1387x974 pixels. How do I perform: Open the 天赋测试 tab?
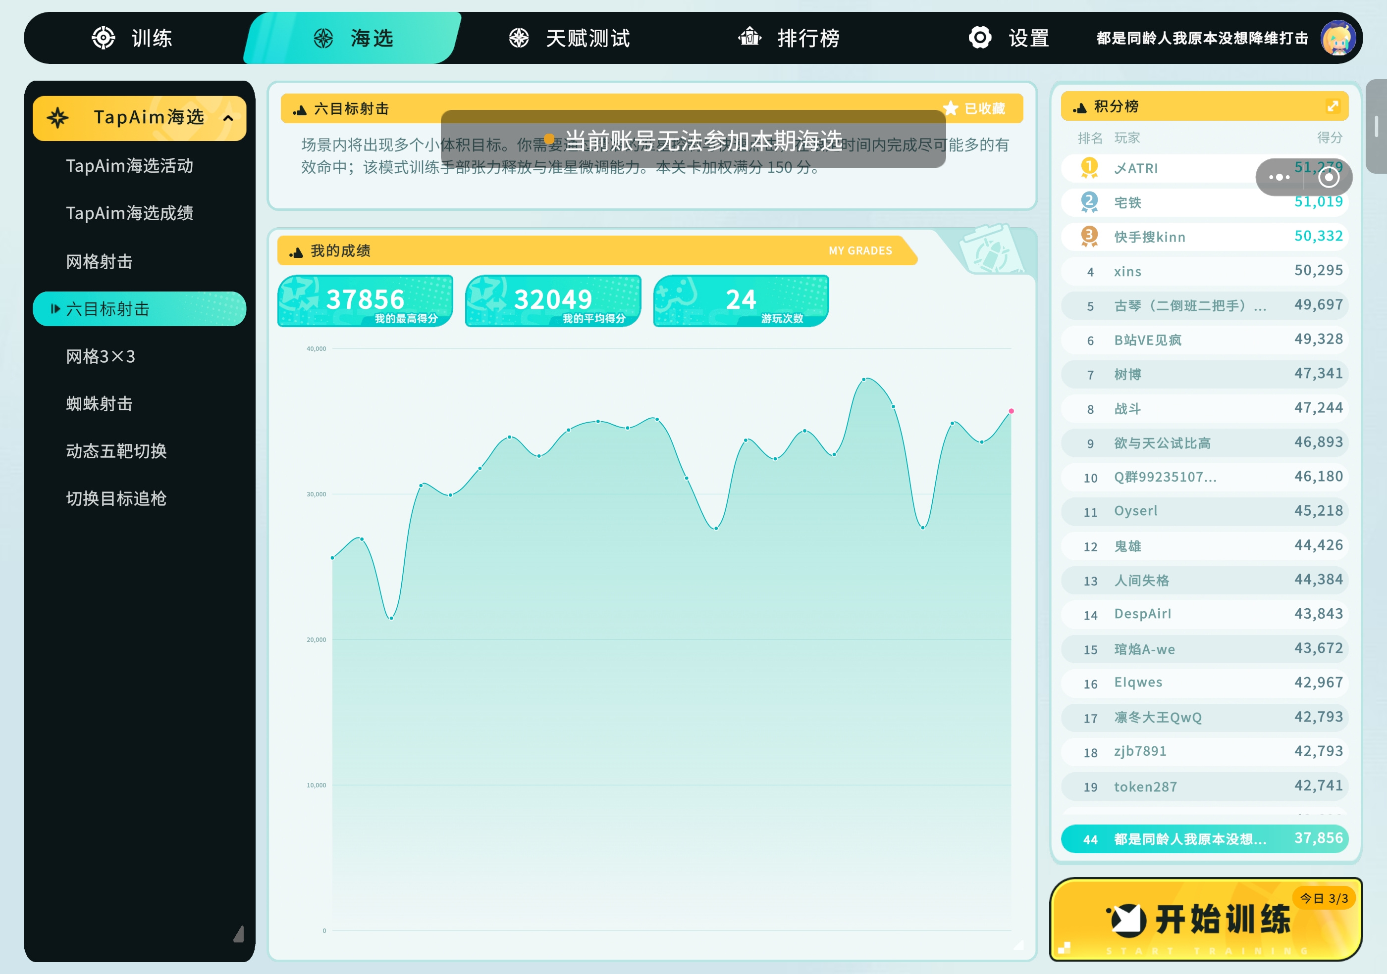pos(569,38)
